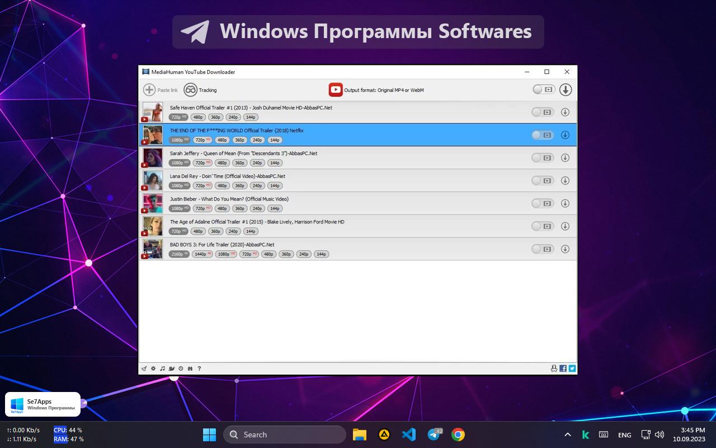Open the Twitter icon in status bar
The width and height of the screenshot is (716, 448).
click(572, 368)
